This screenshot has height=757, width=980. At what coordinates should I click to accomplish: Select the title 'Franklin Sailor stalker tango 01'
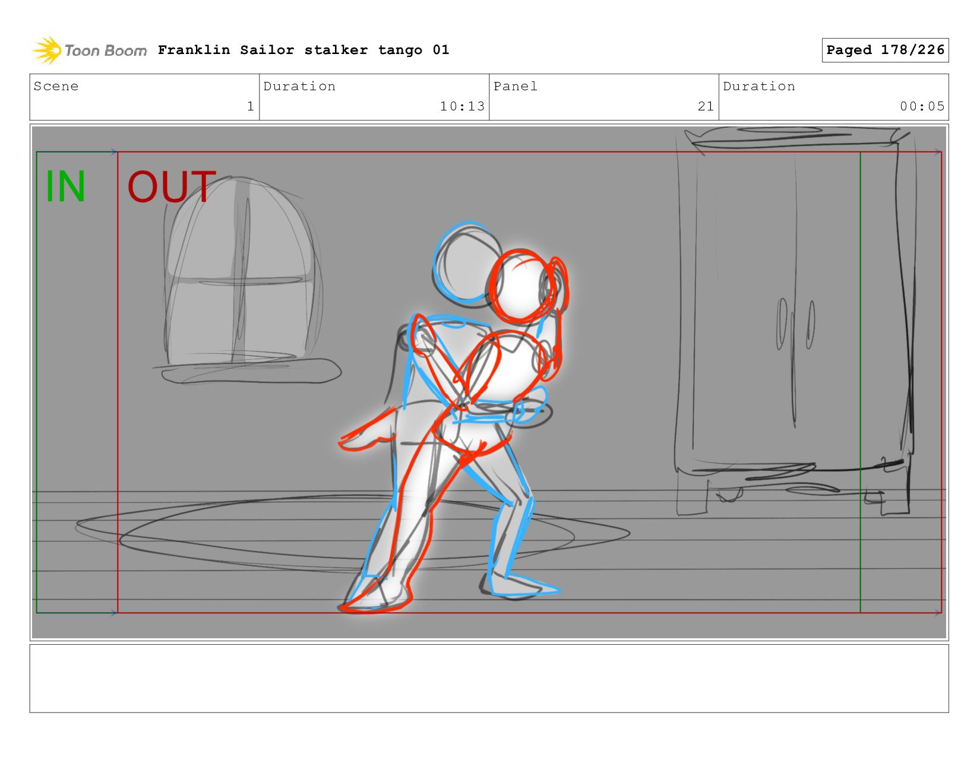tap(304, 50)
